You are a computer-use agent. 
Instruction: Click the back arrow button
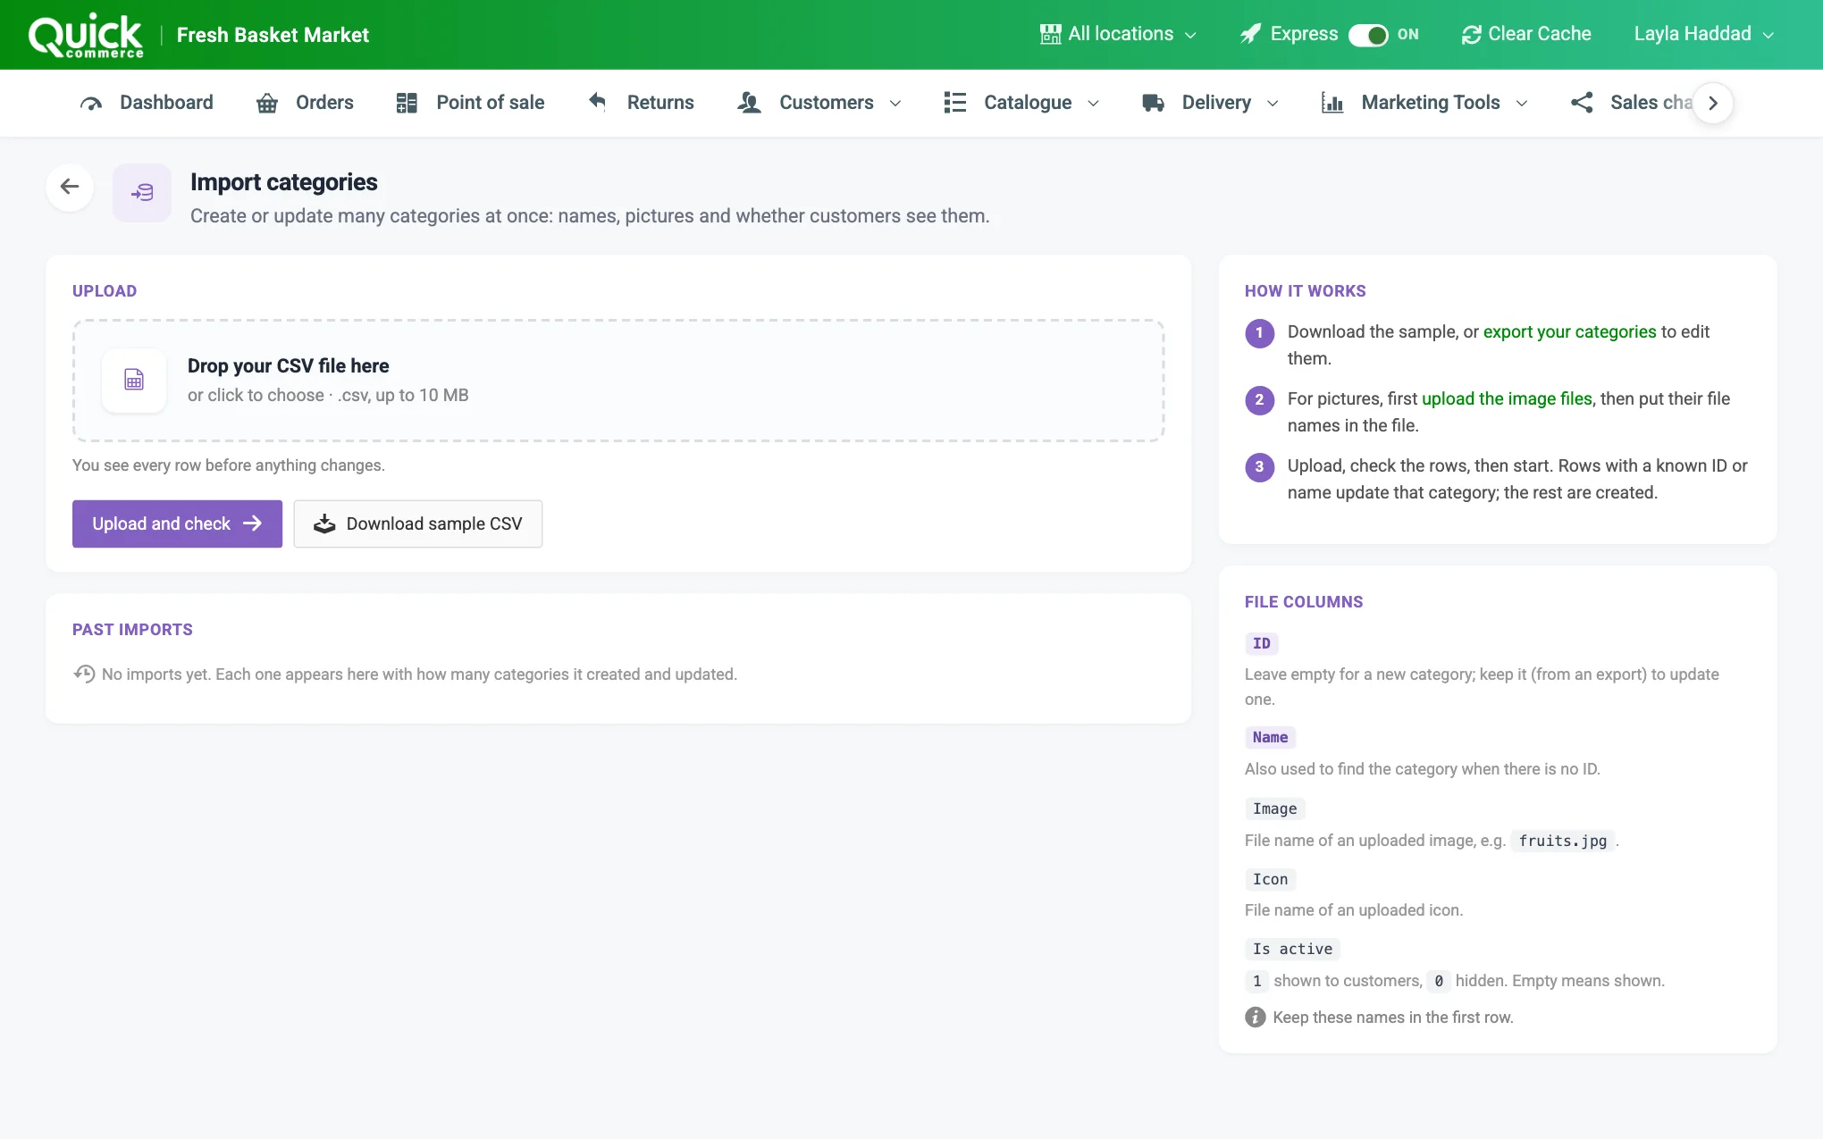(x=70, y=187)
